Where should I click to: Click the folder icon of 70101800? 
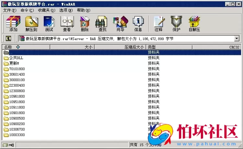[x=6, y=69]
